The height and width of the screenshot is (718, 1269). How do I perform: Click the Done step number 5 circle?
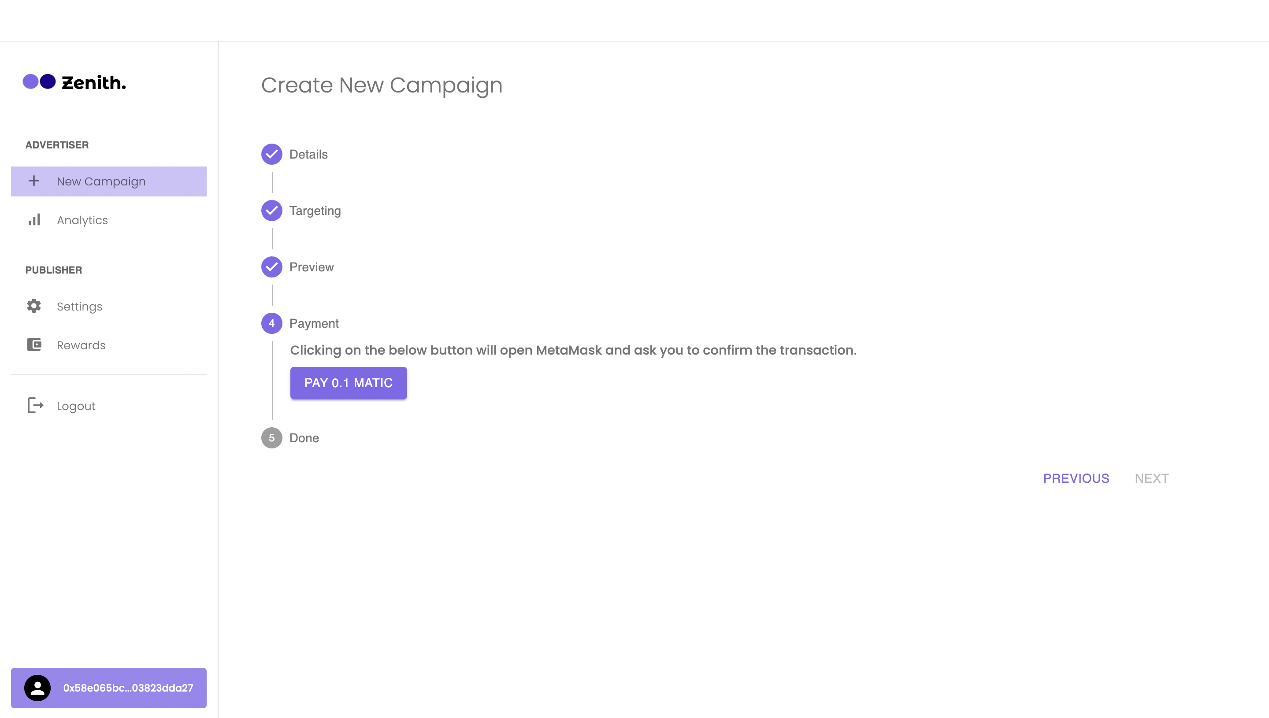click(272, 438)
